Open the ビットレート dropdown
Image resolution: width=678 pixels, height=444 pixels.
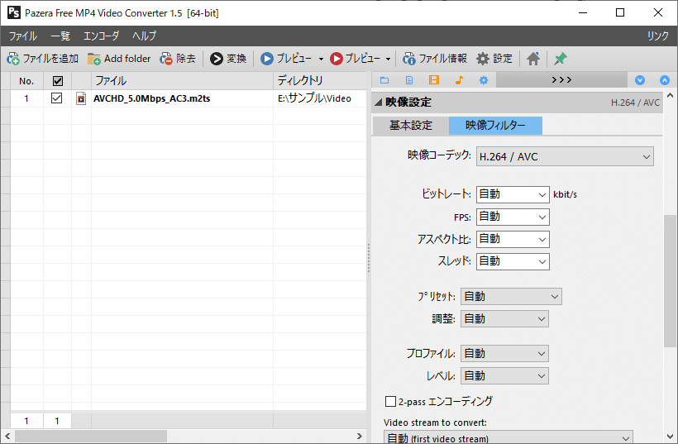pyautogui.click(x=513, y=194)
